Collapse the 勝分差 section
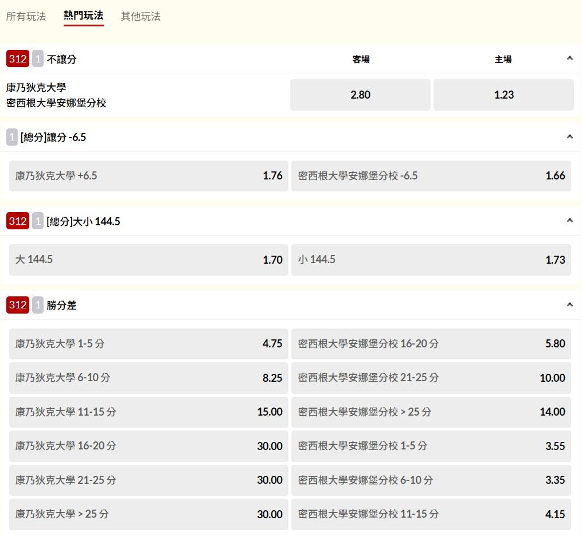This screenshot has width=582, height=536. [569, 305]
